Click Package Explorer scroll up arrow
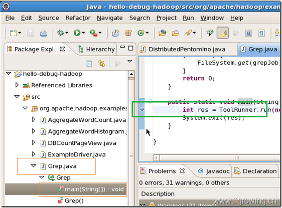Screen dimensions: 282x208 [131, 74]
